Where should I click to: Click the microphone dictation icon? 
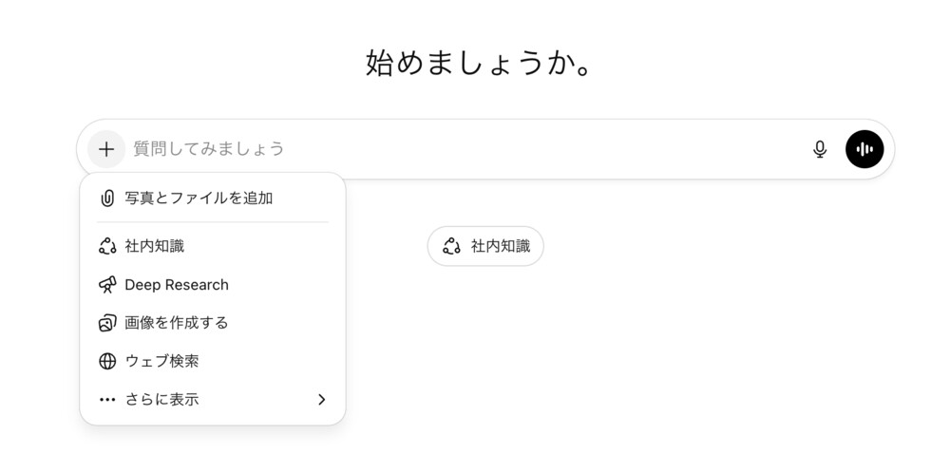[820, 149]
